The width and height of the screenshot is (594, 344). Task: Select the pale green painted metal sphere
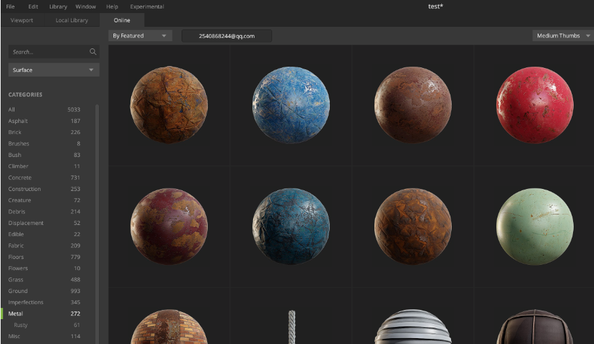pos(535,226)
